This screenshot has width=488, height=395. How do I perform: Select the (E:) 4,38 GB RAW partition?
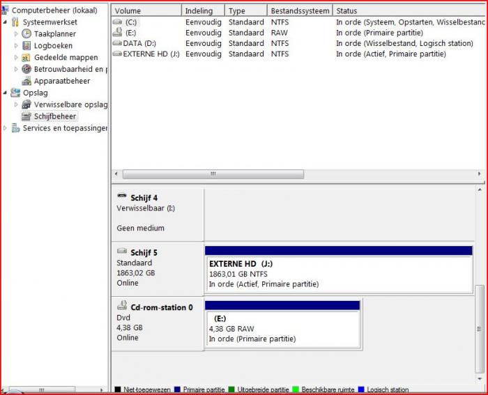click(x=282, y=325)
